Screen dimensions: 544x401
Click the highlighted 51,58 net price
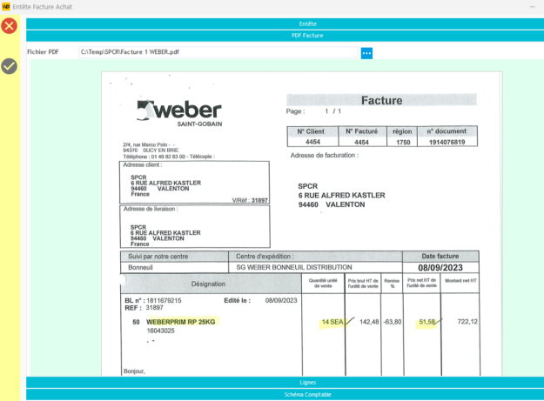click(427, 322)
